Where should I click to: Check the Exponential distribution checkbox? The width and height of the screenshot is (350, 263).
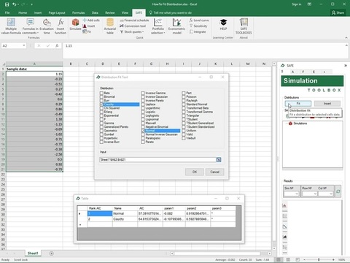pyautogui.click(x=101, y=115)
